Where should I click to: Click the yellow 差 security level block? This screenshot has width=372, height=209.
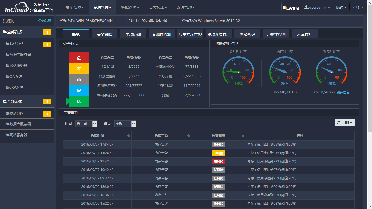point(79,69)
